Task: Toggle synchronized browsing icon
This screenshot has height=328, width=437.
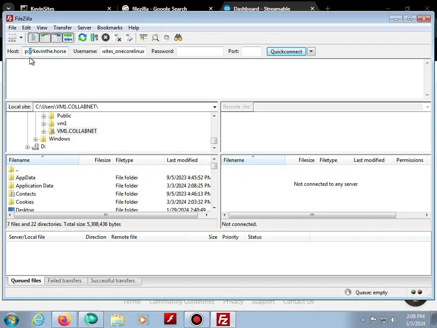Action: coord(167,38)
